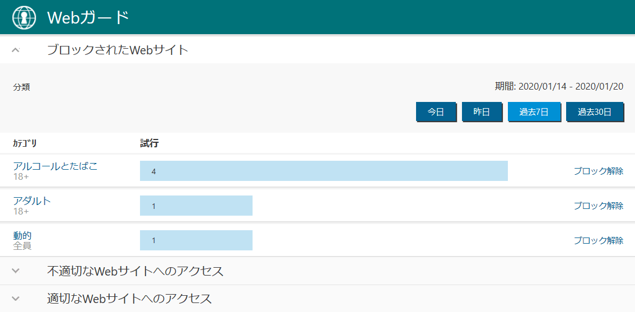Click the 不適切なWebサイトへのアクセス section title
Viewport: 635px width, 312px height.
click(135, 271)
